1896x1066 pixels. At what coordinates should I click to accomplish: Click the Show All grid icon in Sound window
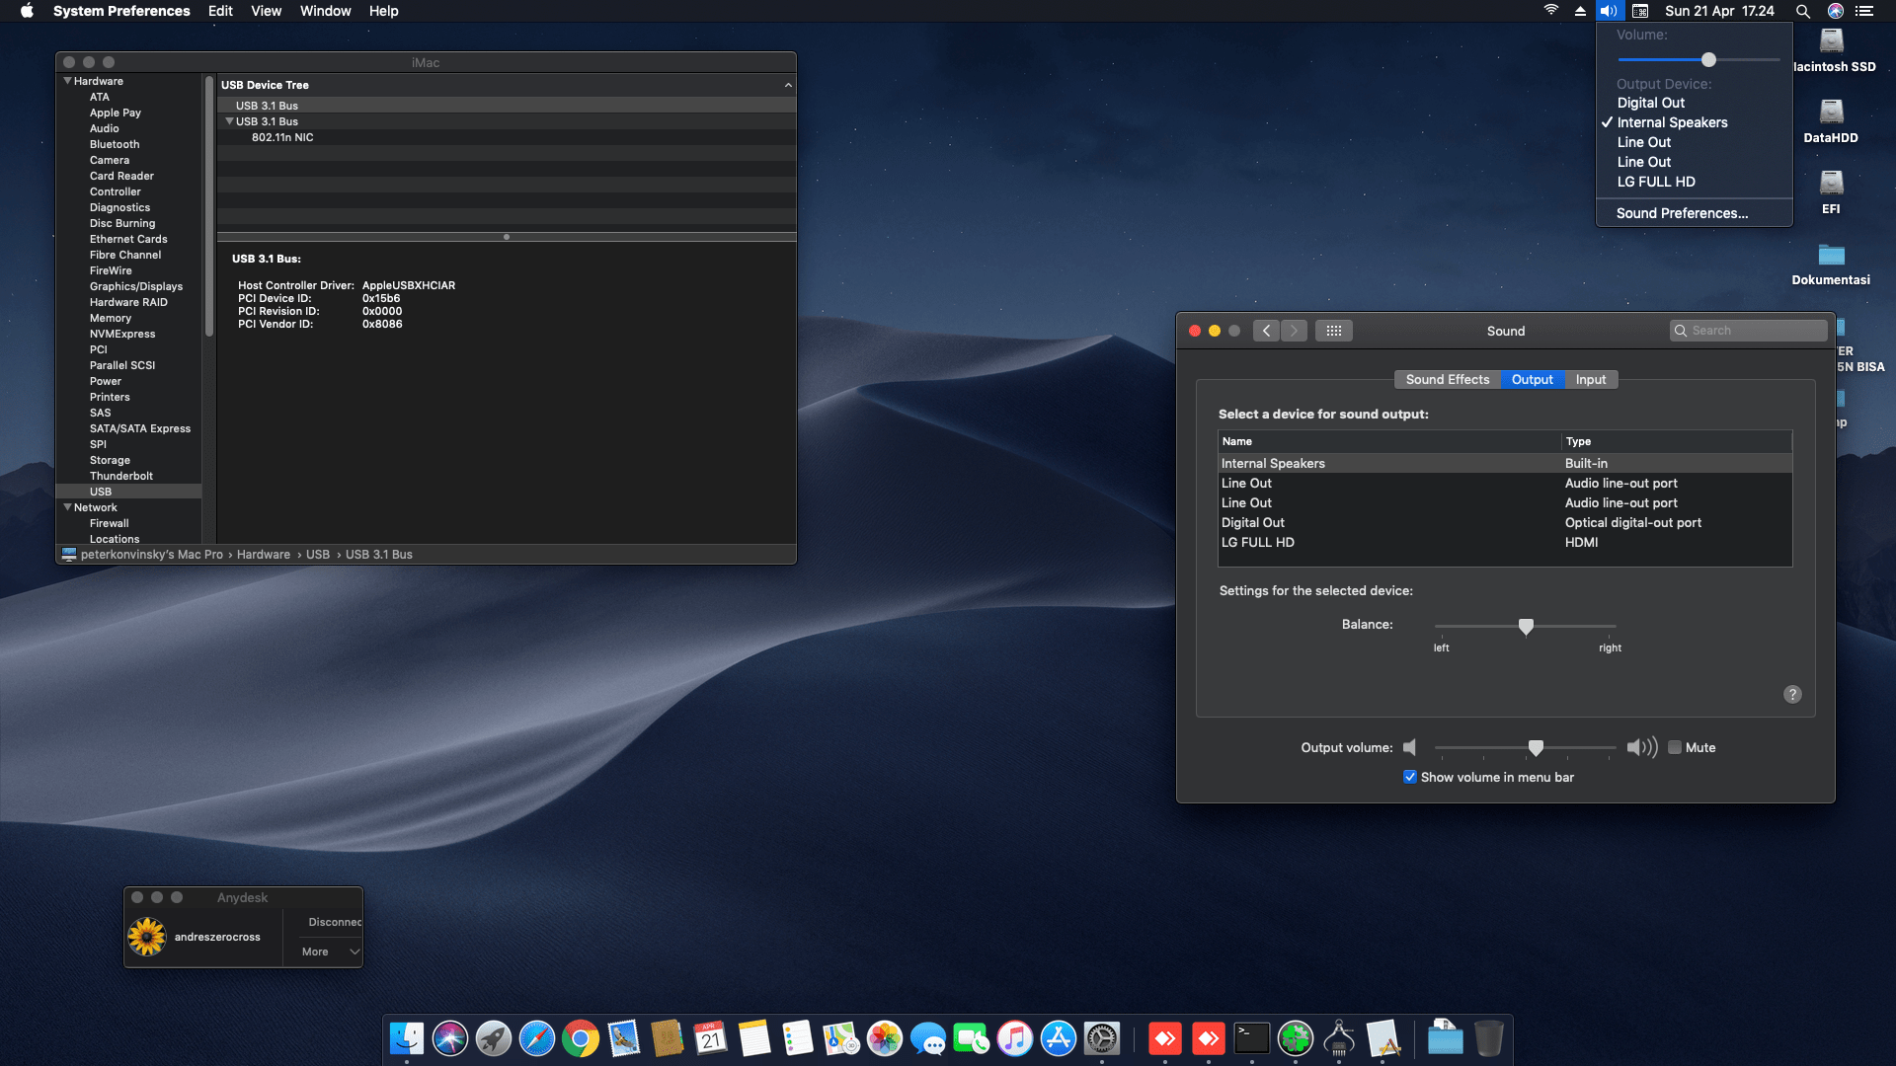[x=1333, y=331]
